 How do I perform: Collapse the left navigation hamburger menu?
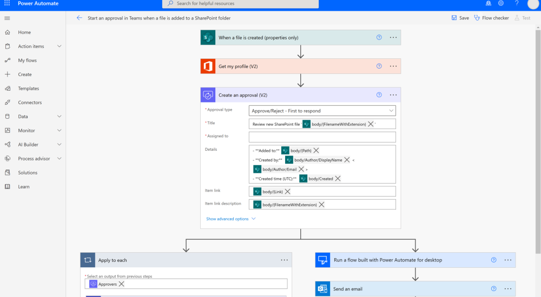click(7, 18)
